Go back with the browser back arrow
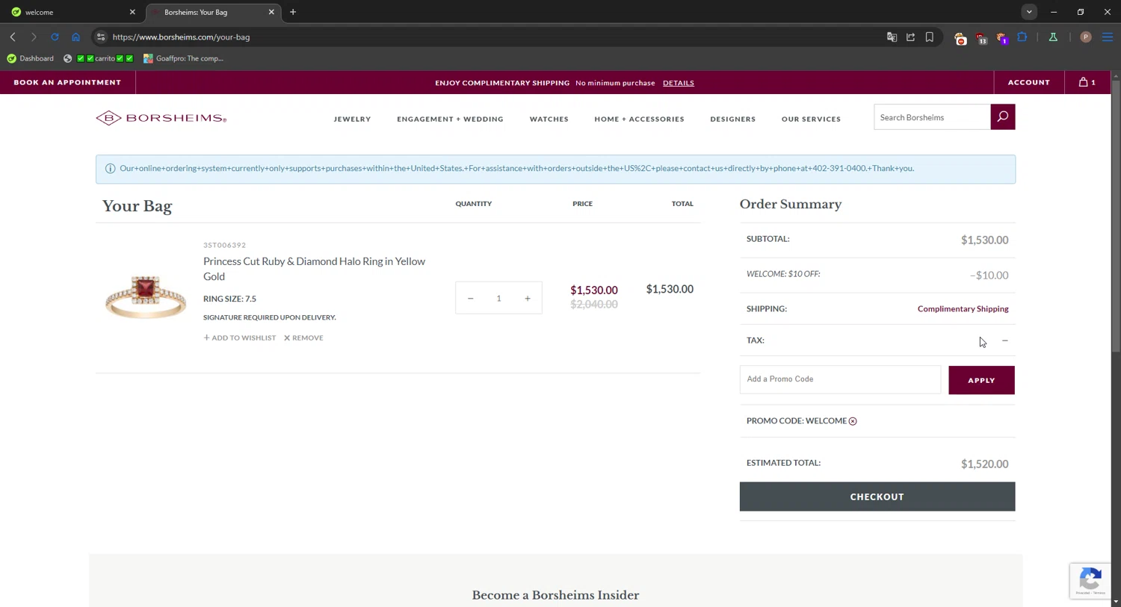Viewport: 1121px width, 607px height. pos(13,37)
